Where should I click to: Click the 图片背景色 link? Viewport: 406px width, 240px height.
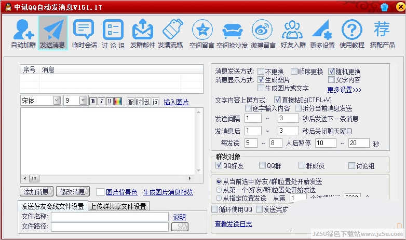(121, 192)
